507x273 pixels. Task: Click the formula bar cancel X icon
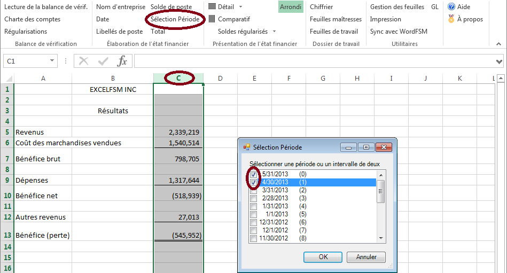coord(84,61)
